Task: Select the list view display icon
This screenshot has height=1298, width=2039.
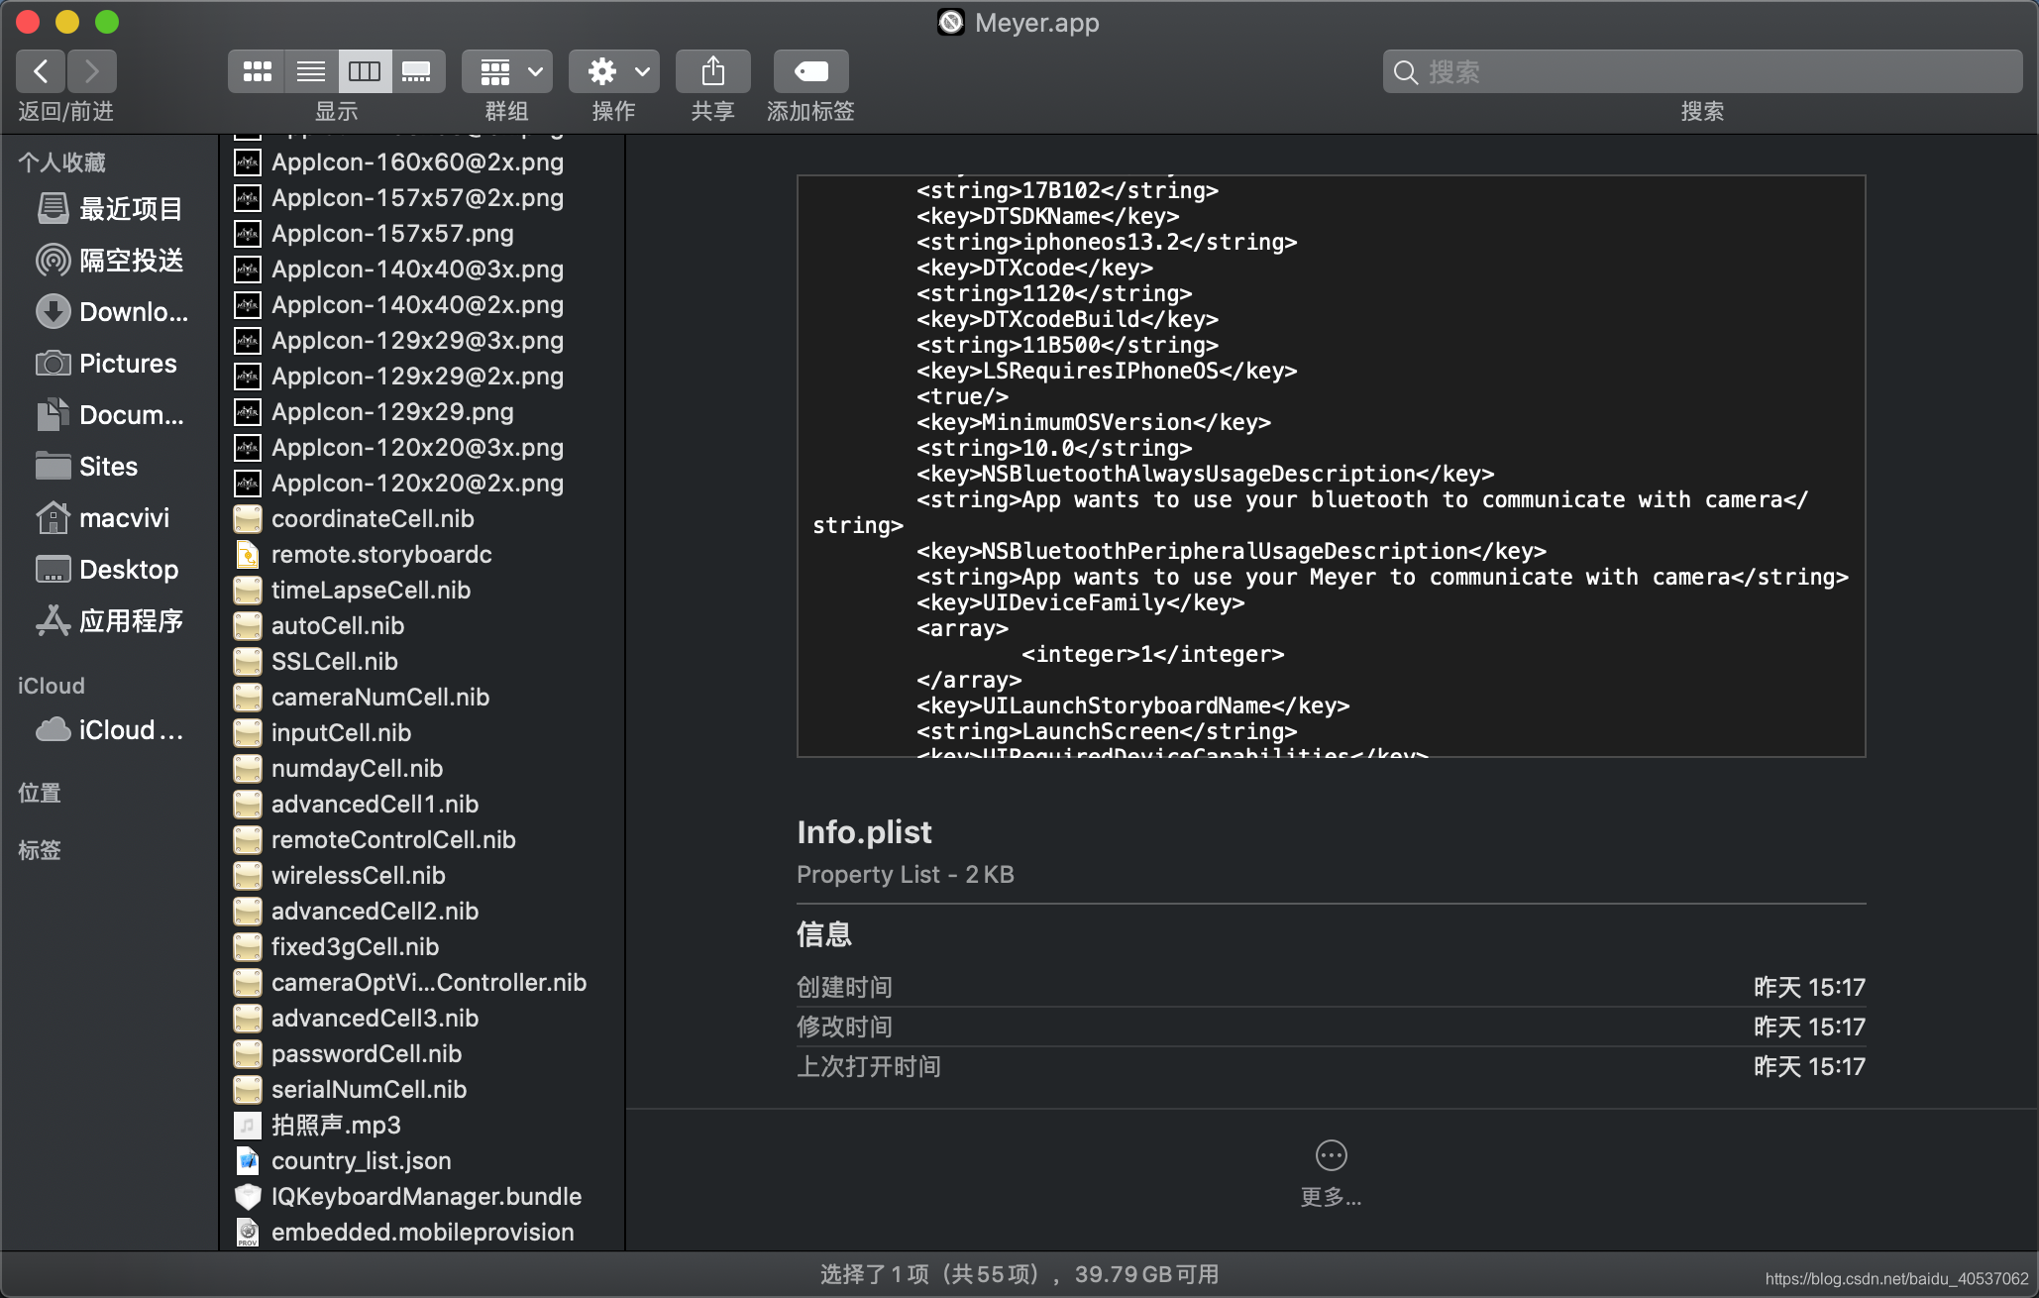Action: pos(307,70)
